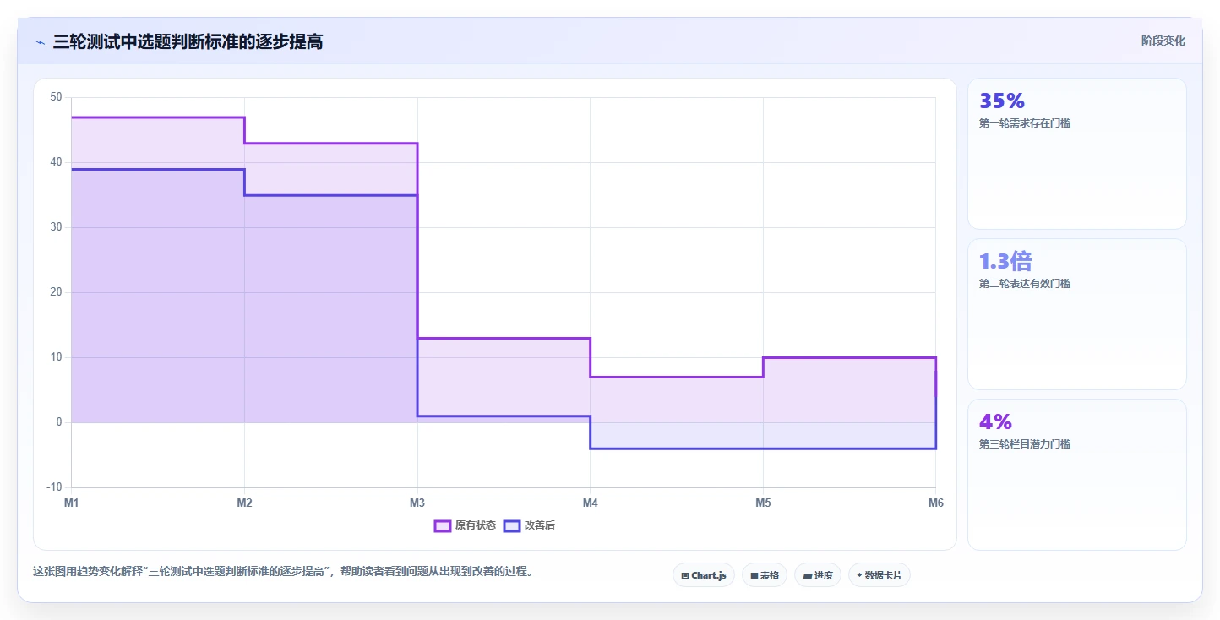Click the M3 x-axis label
1220x620 pixels.
(417, 503)
